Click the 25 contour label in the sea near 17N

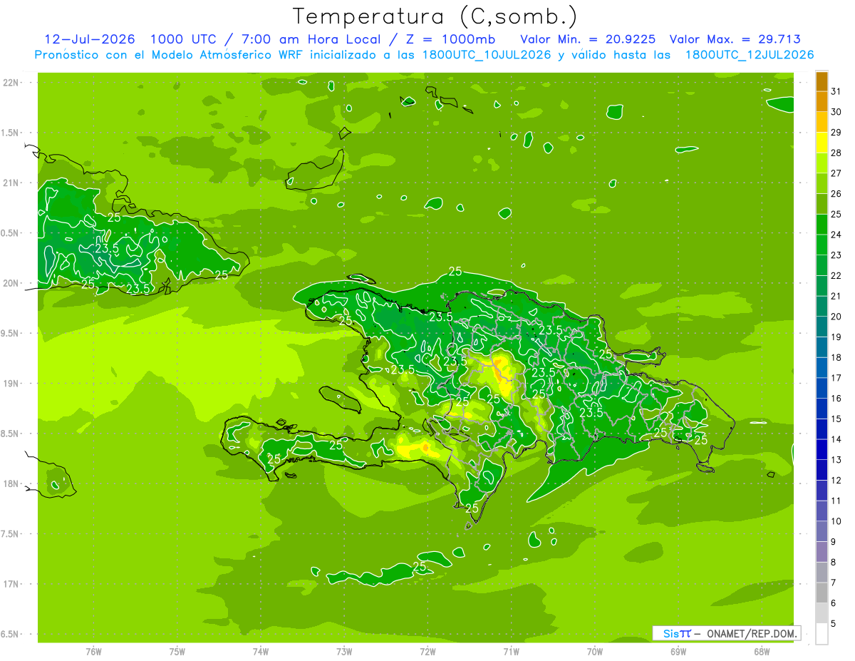point(420,566)
